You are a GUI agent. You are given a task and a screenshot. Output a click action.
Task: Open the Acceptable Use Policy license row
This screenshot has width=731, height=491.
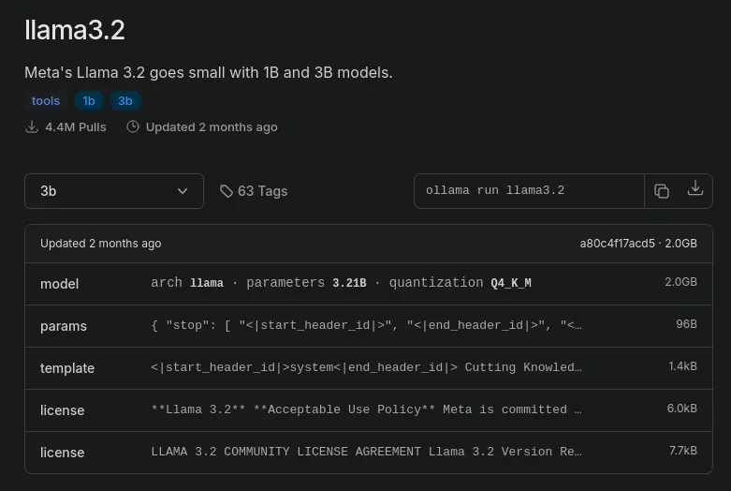pos(369,410)
